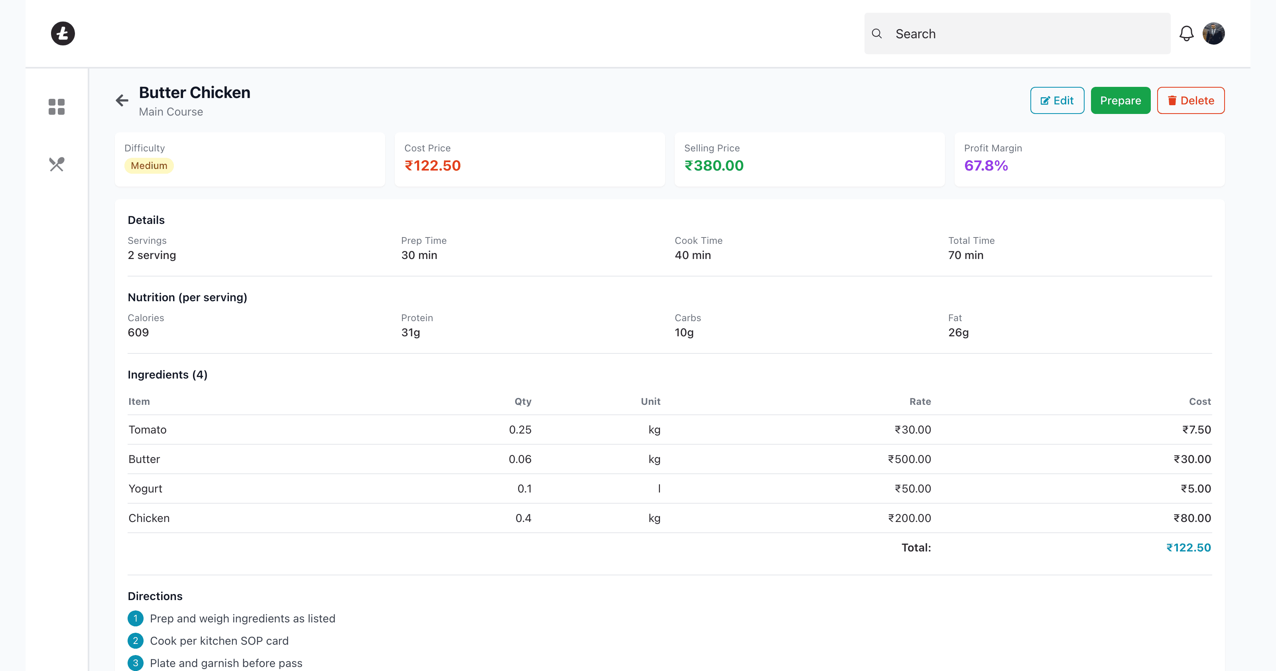This screenshot has height=671, width=1276.
Task: Click 'Cook per kitchen SOP card' direction
Action: [x=219, y=641]
